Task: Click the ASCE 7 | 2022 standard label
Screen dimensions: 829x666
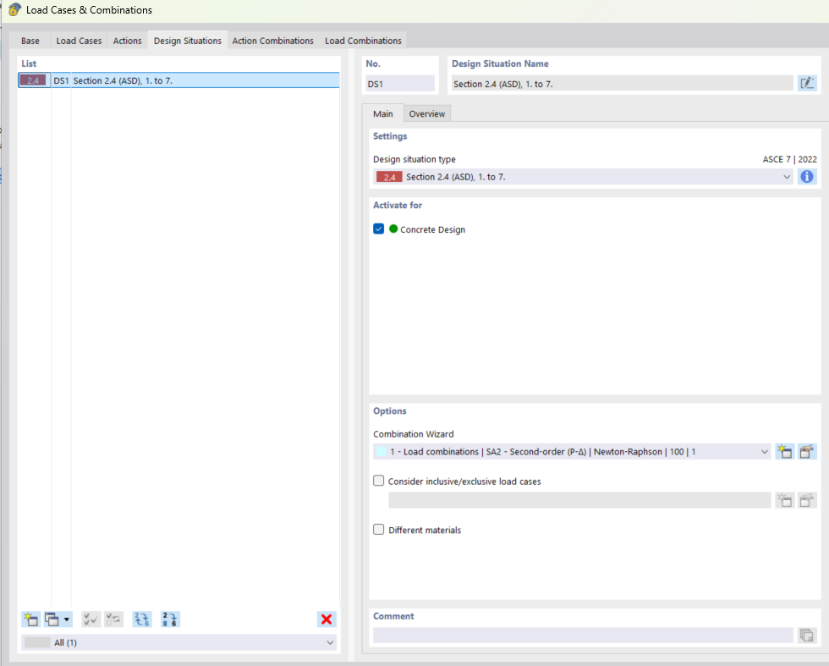Action: (789, 159)
